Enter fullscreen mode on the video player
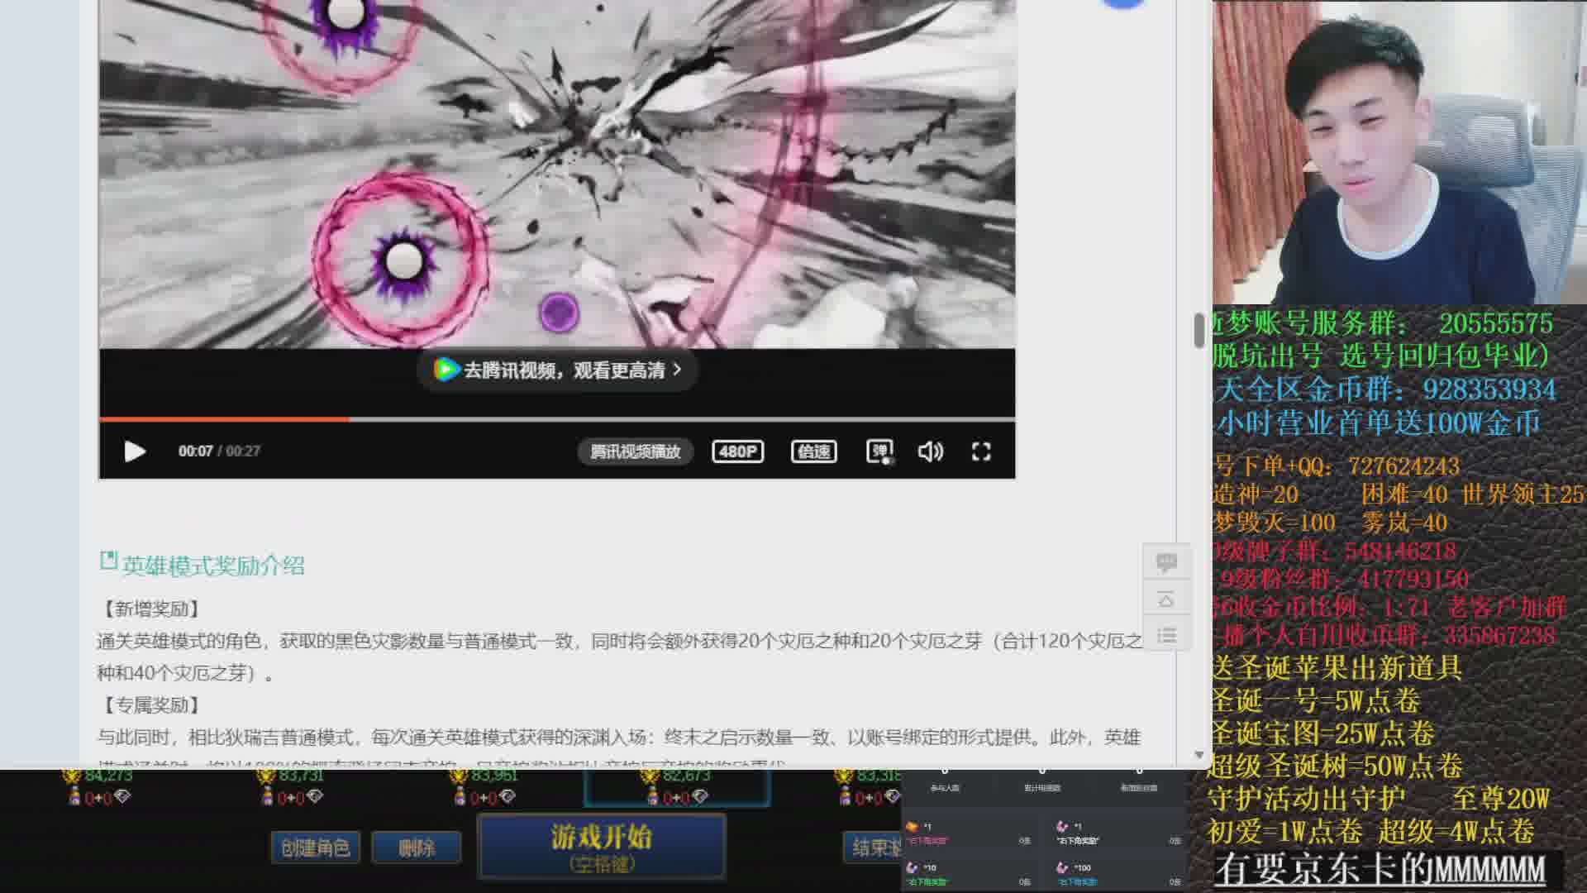 980,451
